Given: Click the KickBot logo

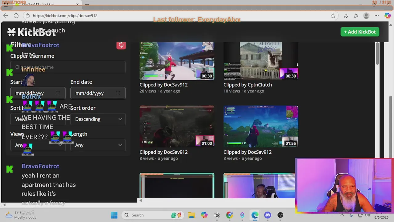Looking at the screenshot, I should pos(31,32).
